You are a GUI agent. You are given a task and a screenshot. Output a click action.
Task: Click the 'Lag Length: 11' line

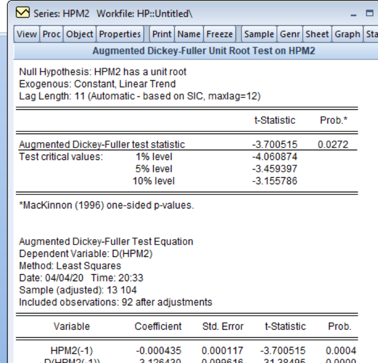[140, 96]
